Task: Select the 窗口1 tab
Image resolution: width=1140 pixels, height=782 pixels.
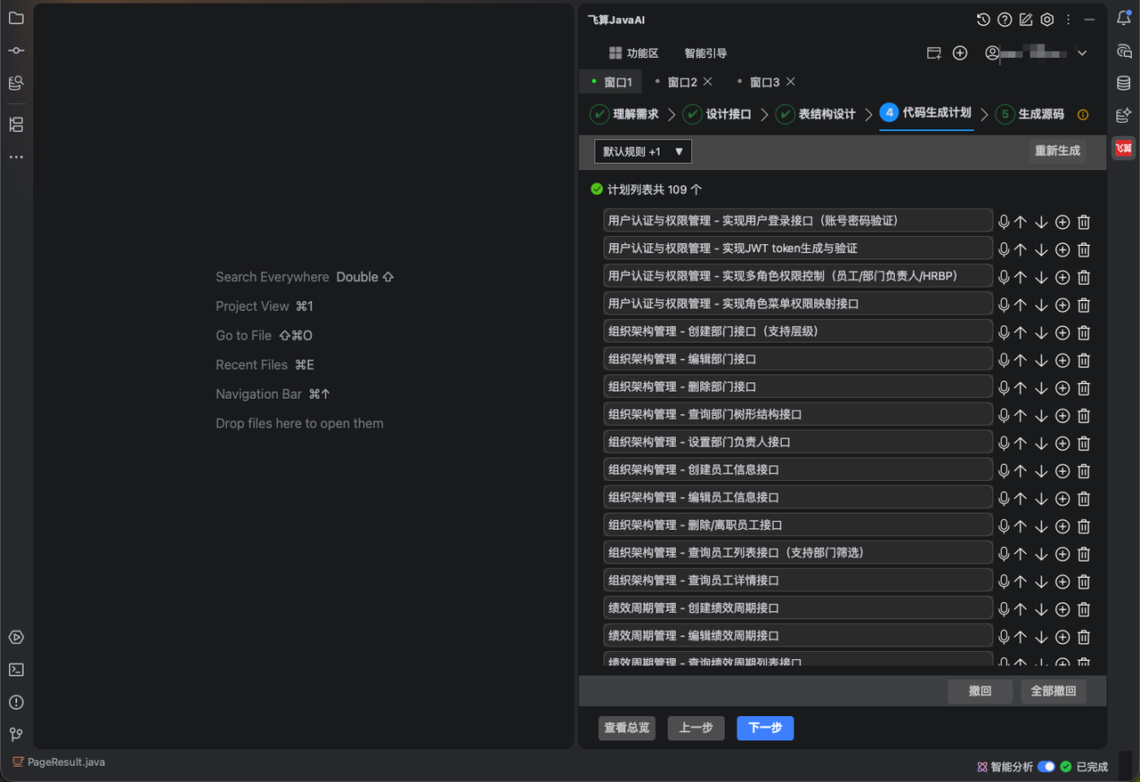Action: 611,82
